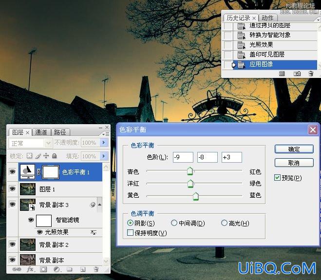Click the mask link chain on 色彩平衡 1
Screen dimensions: 321x280
click(x=38, y=172)
